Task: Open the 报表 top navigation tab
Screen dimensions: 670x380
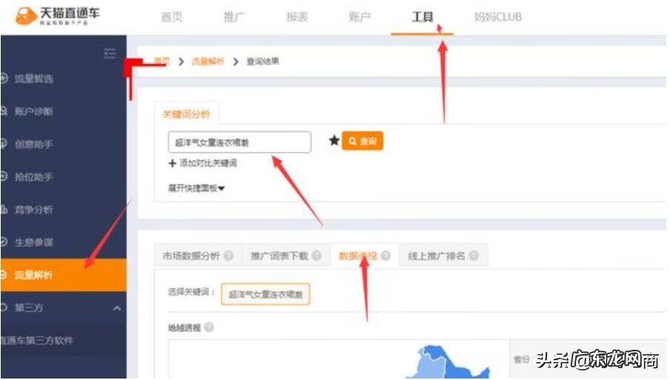Action: coord(297,17)
